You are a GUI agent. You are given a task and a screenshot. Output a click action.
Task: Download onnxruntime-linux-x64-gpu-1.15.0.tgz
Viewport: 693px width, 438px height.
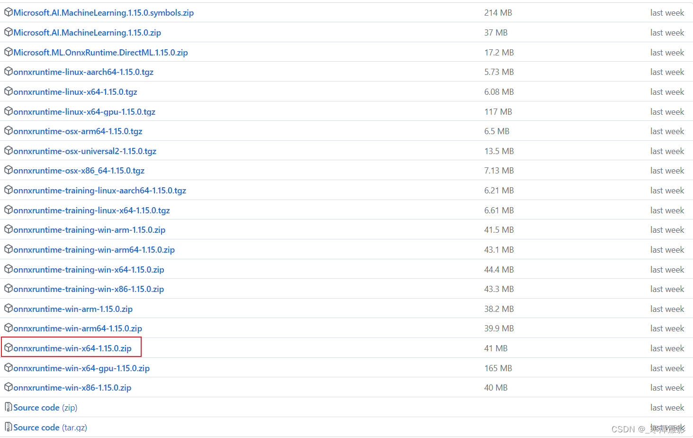[x=84, y=112]
